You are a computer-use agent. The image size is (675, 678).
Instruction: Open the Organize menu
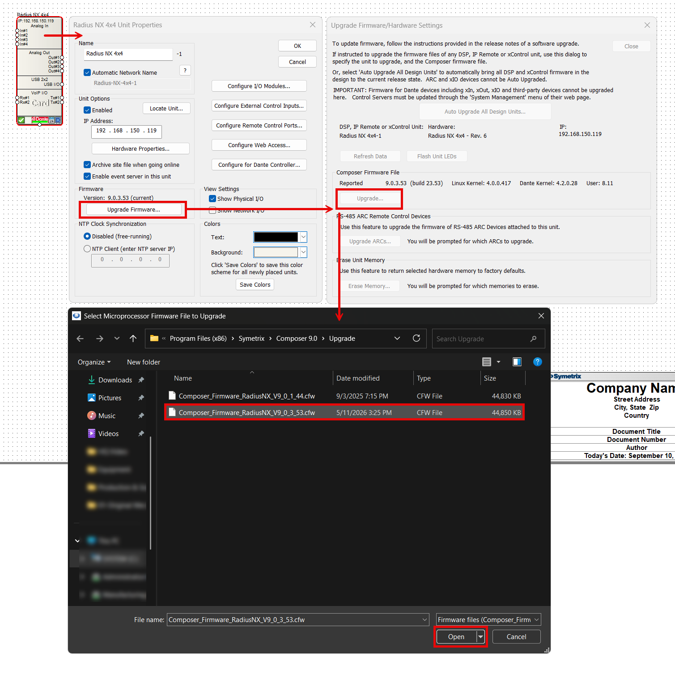pyautogui.click(x=94, y=362)
